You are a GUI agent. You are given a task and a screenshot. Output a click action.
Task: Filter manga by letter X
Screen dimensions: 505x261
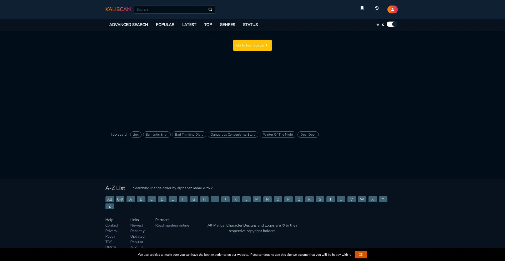[373, 199]
